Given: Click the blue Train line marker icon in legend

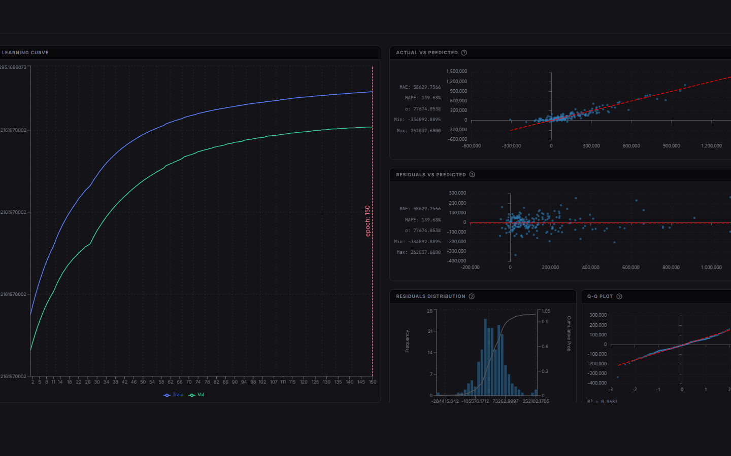Looking at the screenshot, I should click(167, 395).
